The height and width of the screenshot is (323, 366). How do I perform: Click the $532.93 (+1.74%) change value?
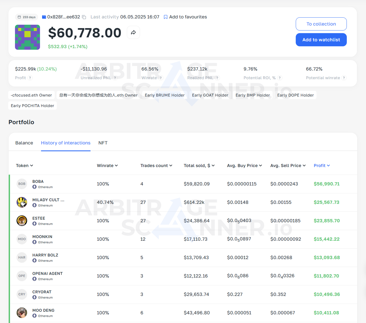[x=68, y=47]
